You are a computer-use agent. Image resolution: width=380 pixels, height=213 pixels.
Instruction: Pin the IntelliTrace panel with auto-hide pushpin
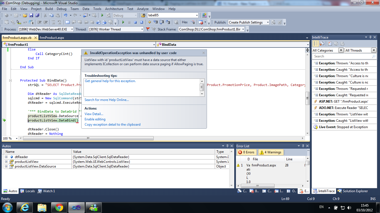pyautogui.click(x=370, y=37)
